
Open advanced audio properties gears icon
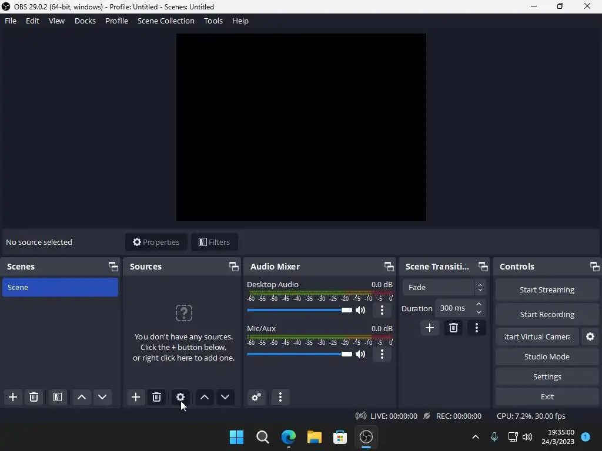pyautogui.click(x=256, y=397)
